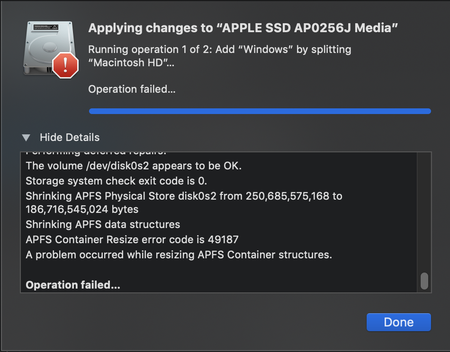
Task: Select the "Storage system check exit code" line
Action: (x=117, y=181)
